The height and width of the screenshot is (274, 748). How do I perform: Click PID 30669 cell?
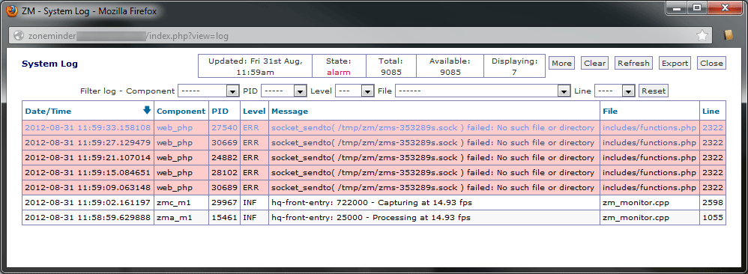[x=224, y=142]
